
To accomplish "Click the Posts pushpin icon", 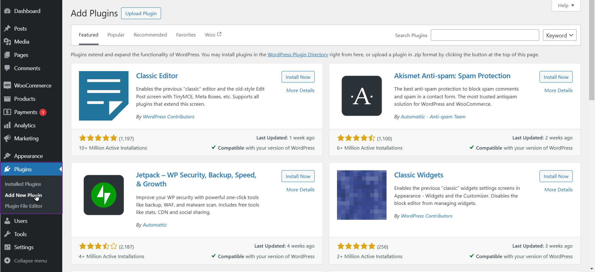I will 7,28.
